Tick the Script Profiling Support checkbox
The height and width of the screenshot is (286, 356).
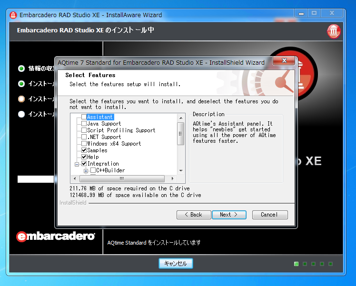click(84, 130)
